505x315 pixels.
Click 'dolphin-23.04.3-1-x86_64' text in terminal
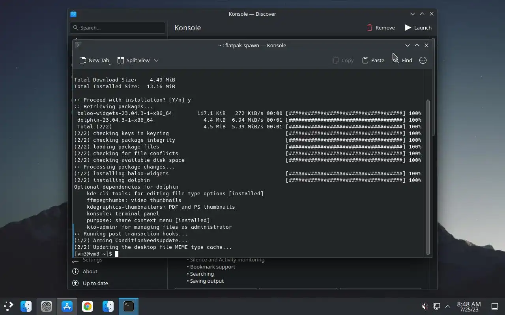115,120
